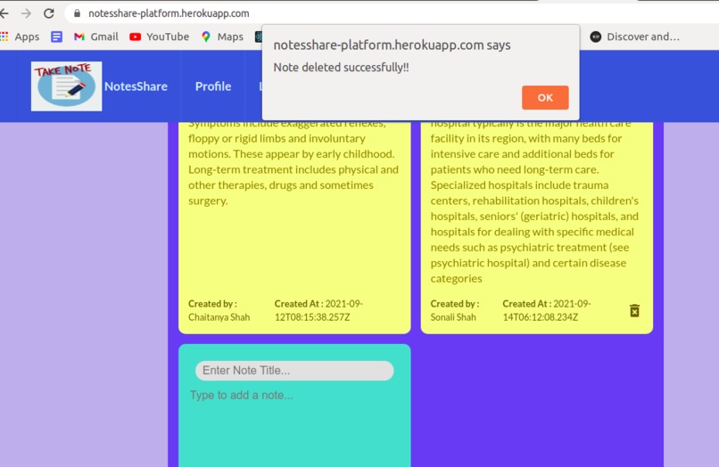This screenshot has height=467, width=719.
Task: Click 'notesshare-platform.herokuapp.com says' dialog title
Action: point(392,45)
